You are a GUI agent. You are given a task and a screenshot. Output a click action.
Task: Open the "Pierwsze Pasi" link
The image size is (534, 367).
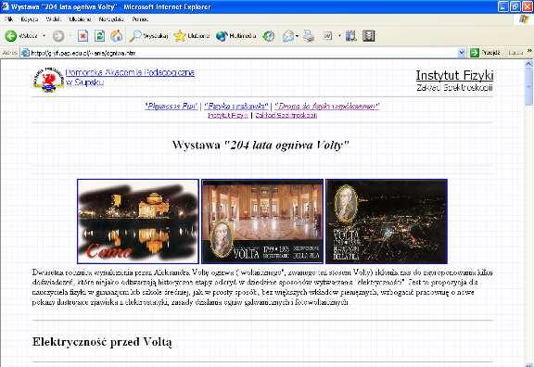[x=172, y=107]
